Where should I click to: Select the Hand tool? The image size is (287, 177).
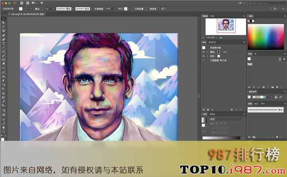[x=4, y=128]
